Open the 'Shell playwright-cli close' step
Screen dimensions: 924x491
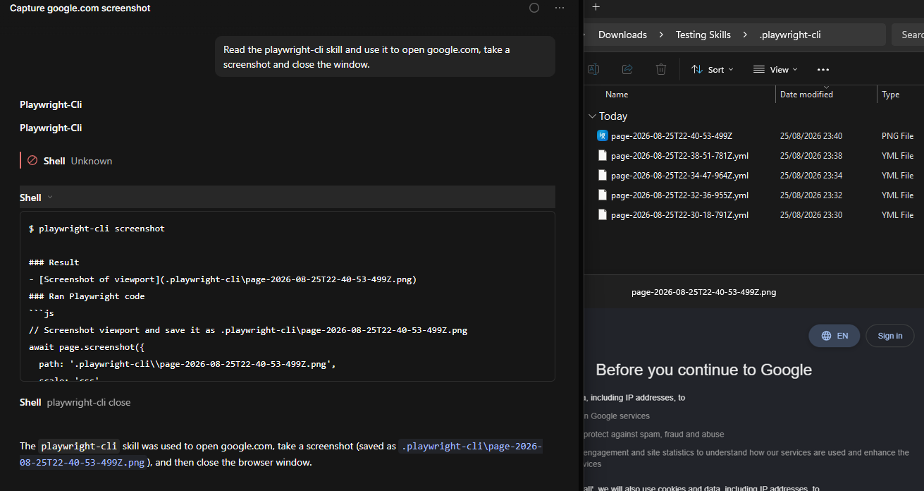(x=75, y=402)
